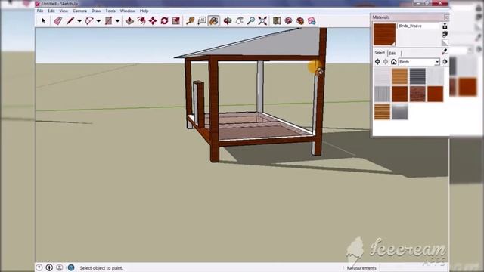Select the gray vertical blinds material
The width and height of the screenshot is (484, 272).
(382, 94)
